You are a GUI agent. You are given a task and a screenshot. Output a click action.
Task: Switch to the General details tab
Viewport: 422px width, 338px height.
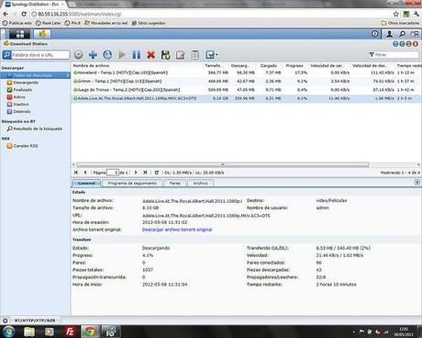[86, 183]
